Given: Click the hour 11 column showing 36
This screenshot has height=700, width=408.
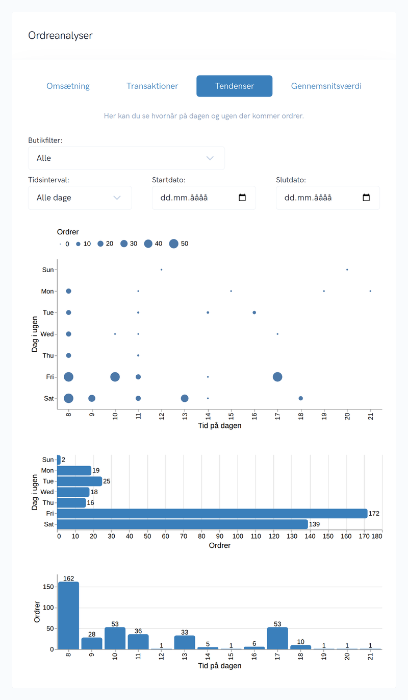Looking at the screenshot, I should click(x=138, y=642).
